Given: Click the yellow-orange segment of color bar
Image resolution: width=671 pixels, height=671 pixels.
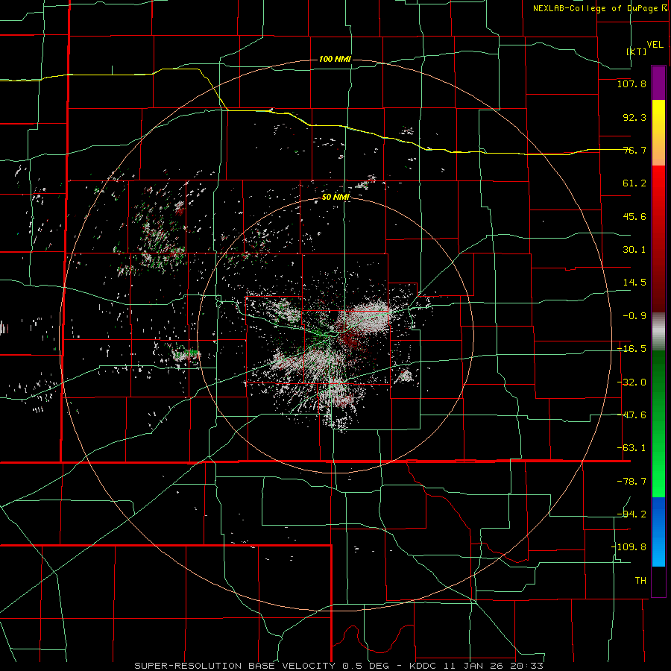Looking at the screenshot, I should point(658,133).
